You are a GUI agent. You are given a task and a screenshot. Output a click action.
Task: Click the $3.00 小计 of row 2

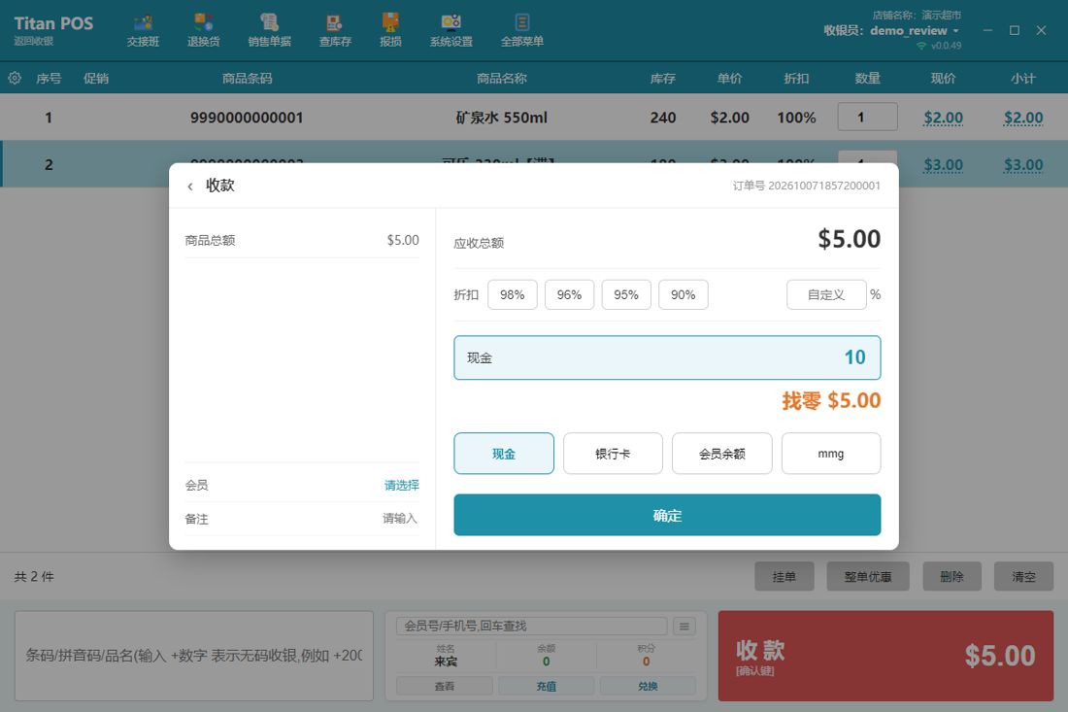[x=1023, y=165]
